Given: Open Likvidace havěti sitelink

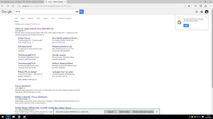Looking at the screenshot, I should point(25,47).
